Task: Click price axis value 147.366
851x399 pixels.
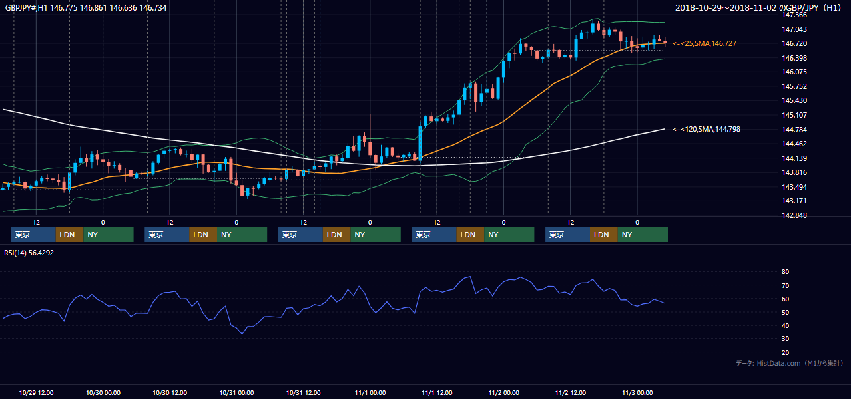Action: [x=794, y=15]
